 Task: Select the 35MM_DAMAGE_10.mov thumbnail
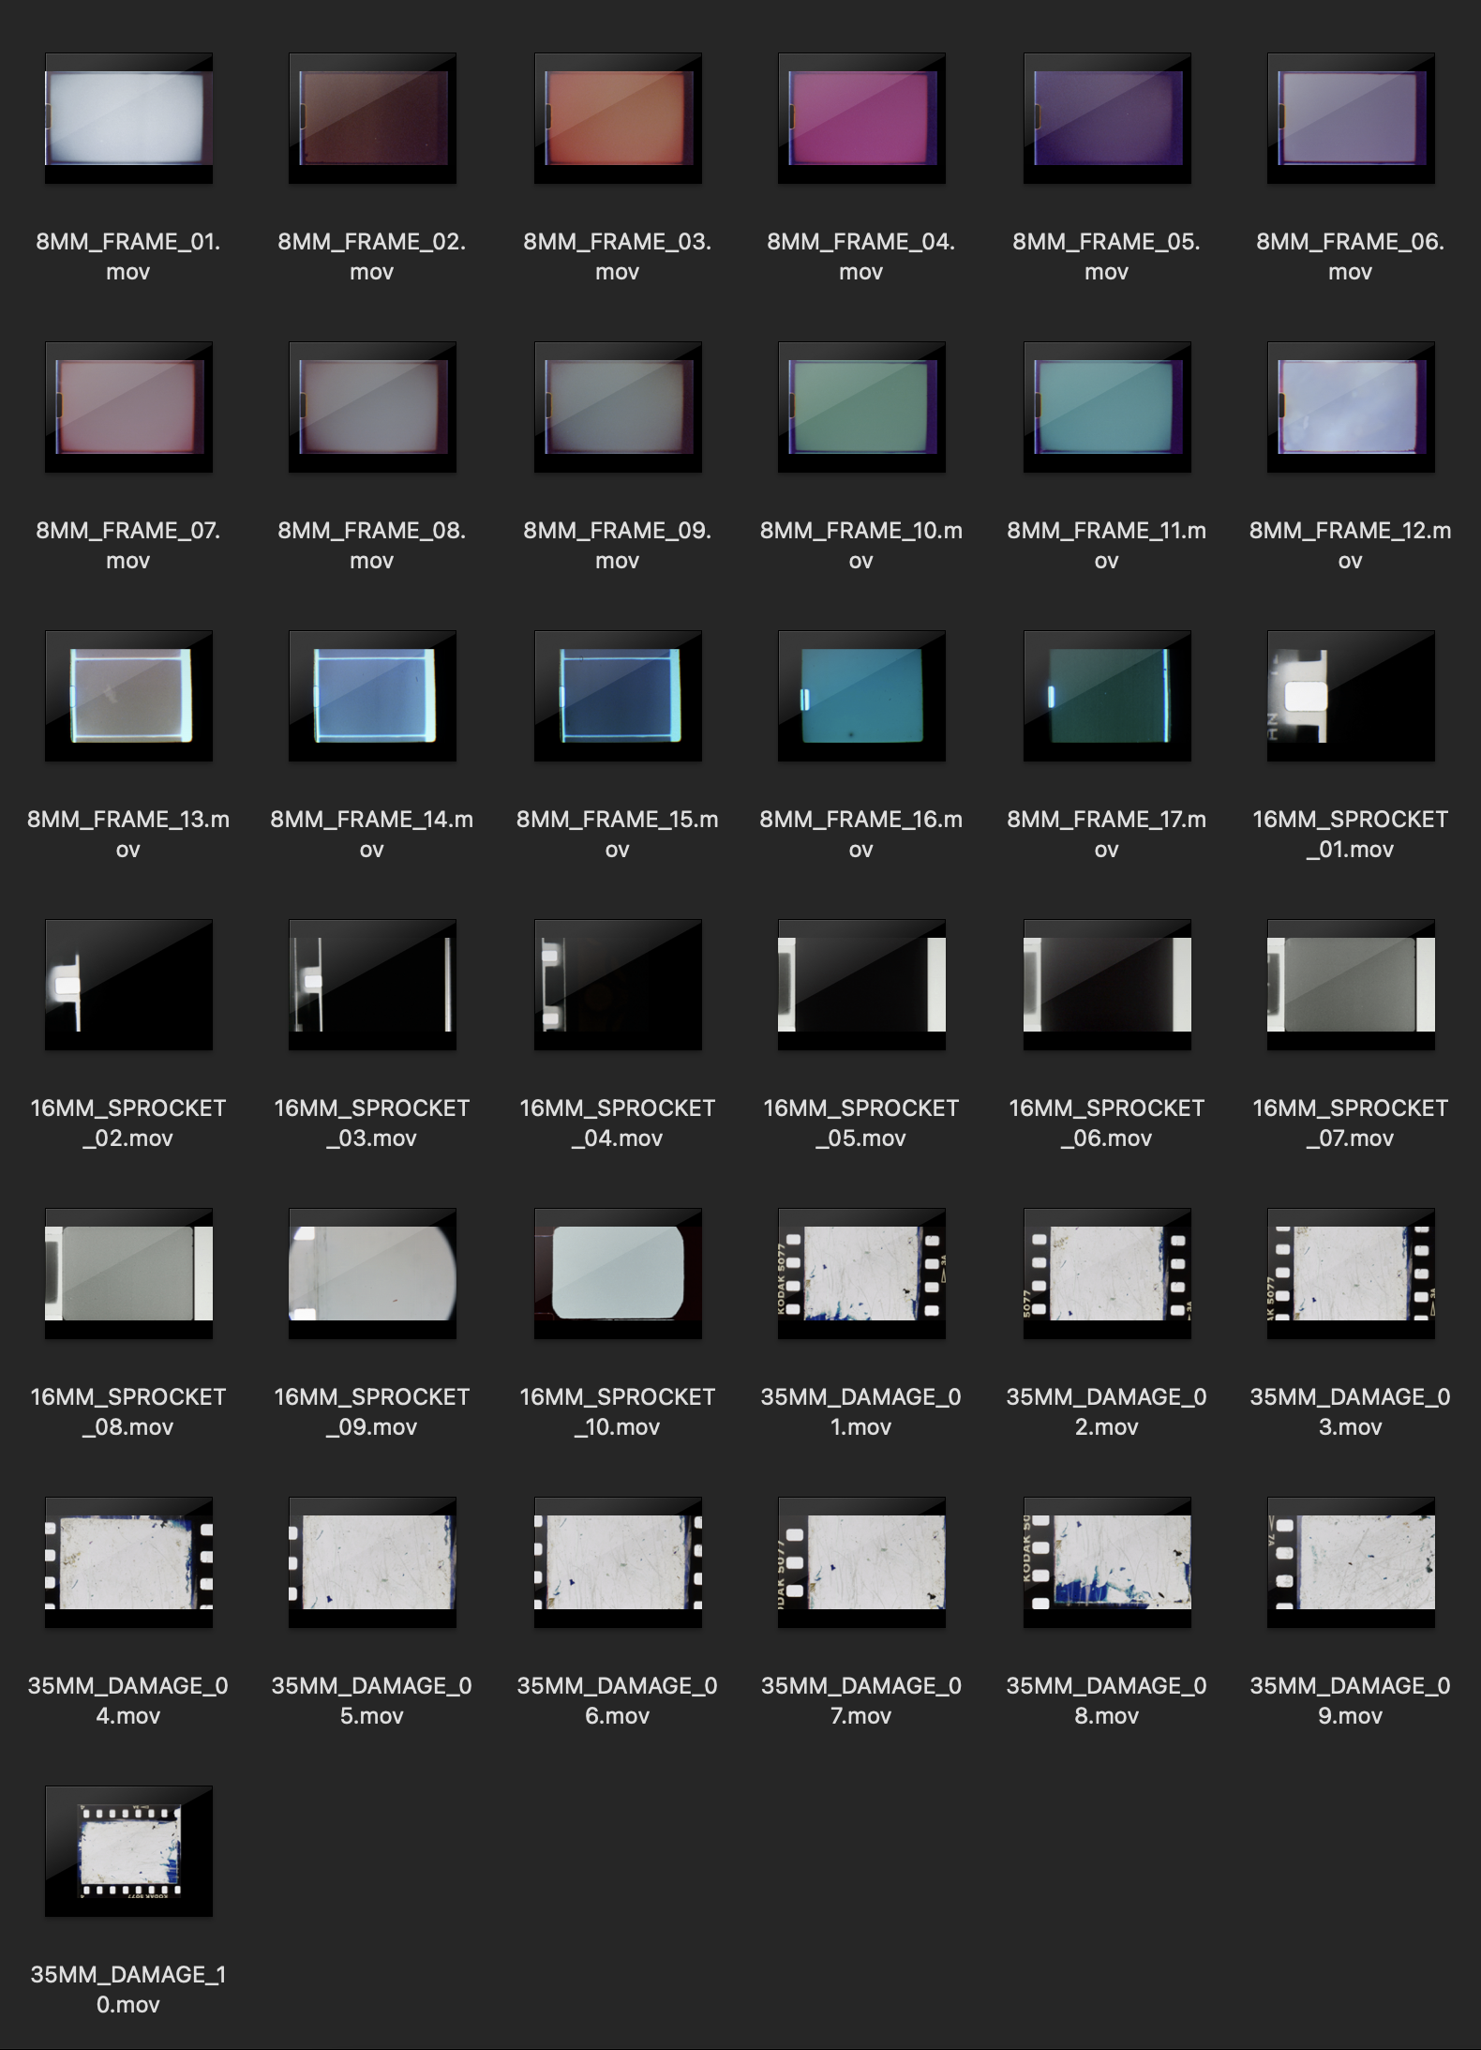tap(128, 1851)
